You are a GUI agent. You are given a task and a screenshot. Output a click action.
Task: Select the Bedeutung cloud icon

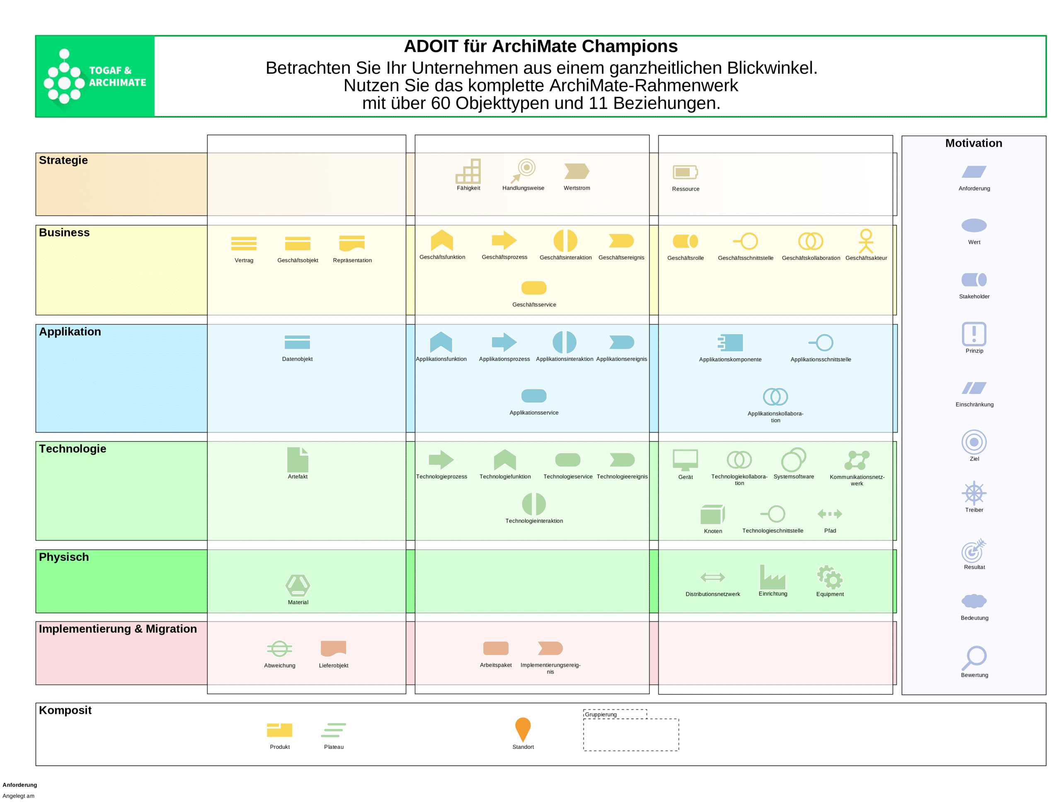[x=974, y=601]
